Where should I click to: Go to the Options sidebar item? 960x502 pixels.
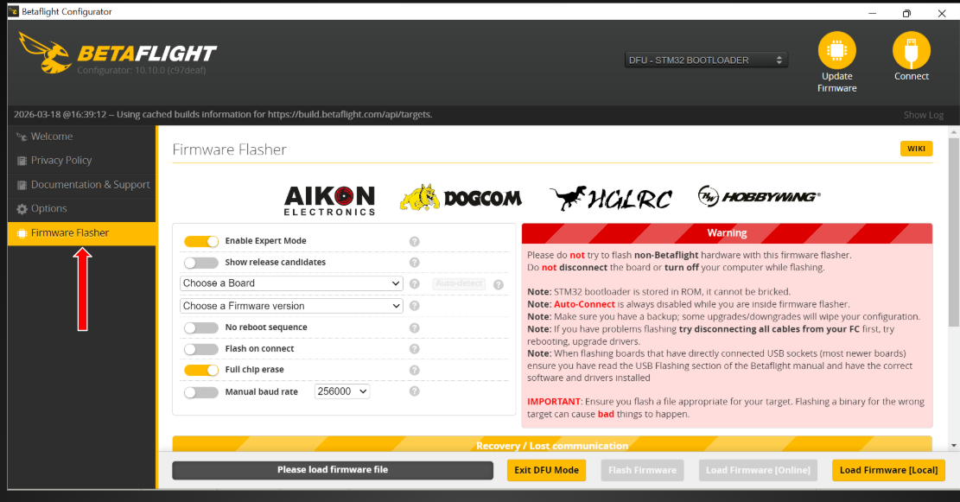48,208
